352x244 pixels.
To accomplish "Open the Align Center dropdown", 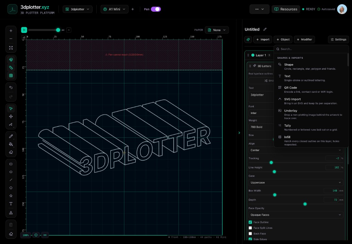I will [296, 150].
